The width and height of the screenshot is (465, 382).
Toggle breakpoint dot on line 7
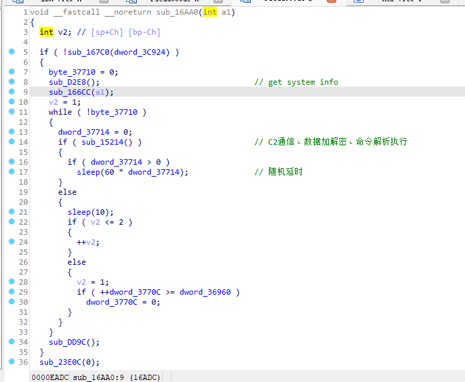click(11, 71)
